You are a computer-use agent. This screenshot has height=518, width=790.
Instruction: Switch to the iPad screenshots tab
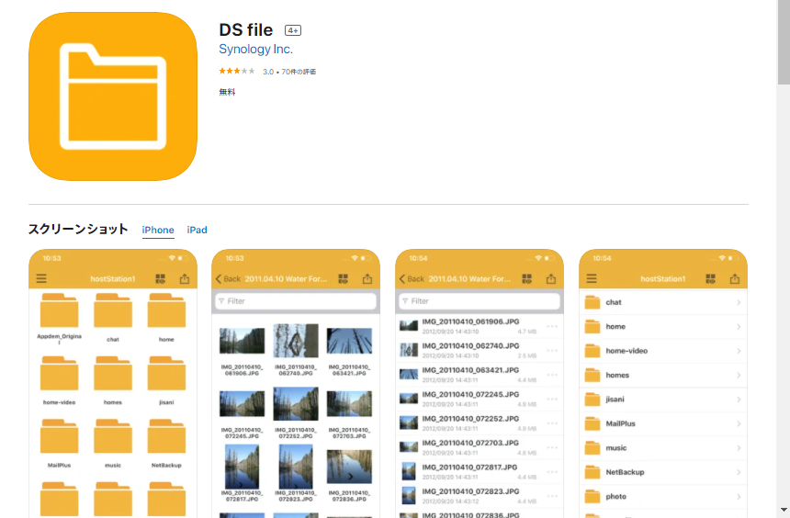[x=197, y=230]
